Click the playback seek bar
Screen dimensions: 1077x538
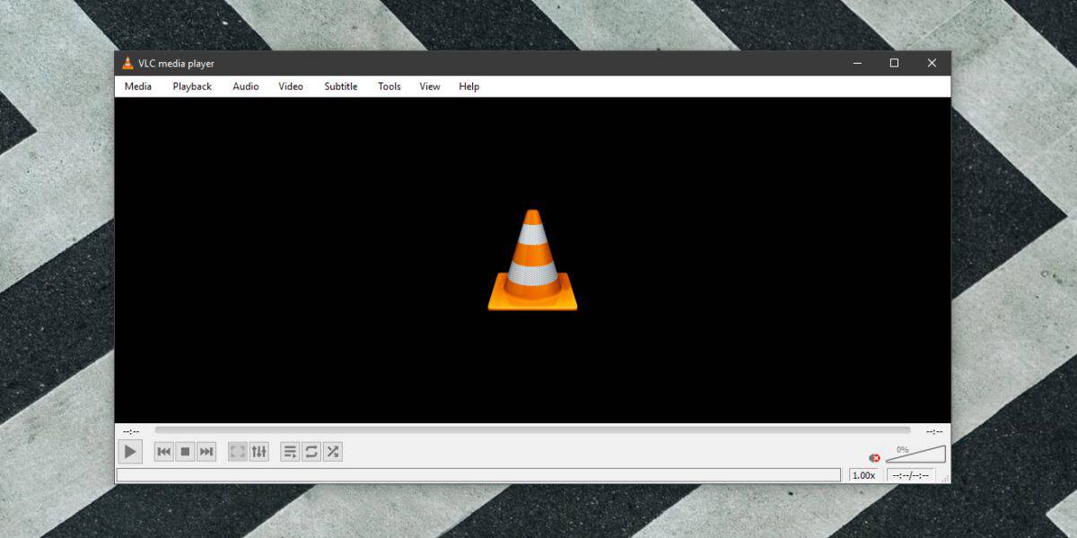pyautogui.click(x=532, y=430)
